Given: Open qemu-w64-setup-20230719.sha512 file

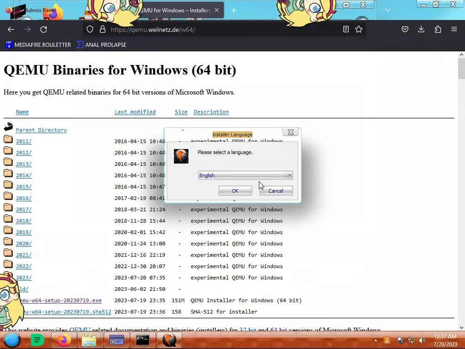Looking at the screenshot, I should [x=67, y=312].
